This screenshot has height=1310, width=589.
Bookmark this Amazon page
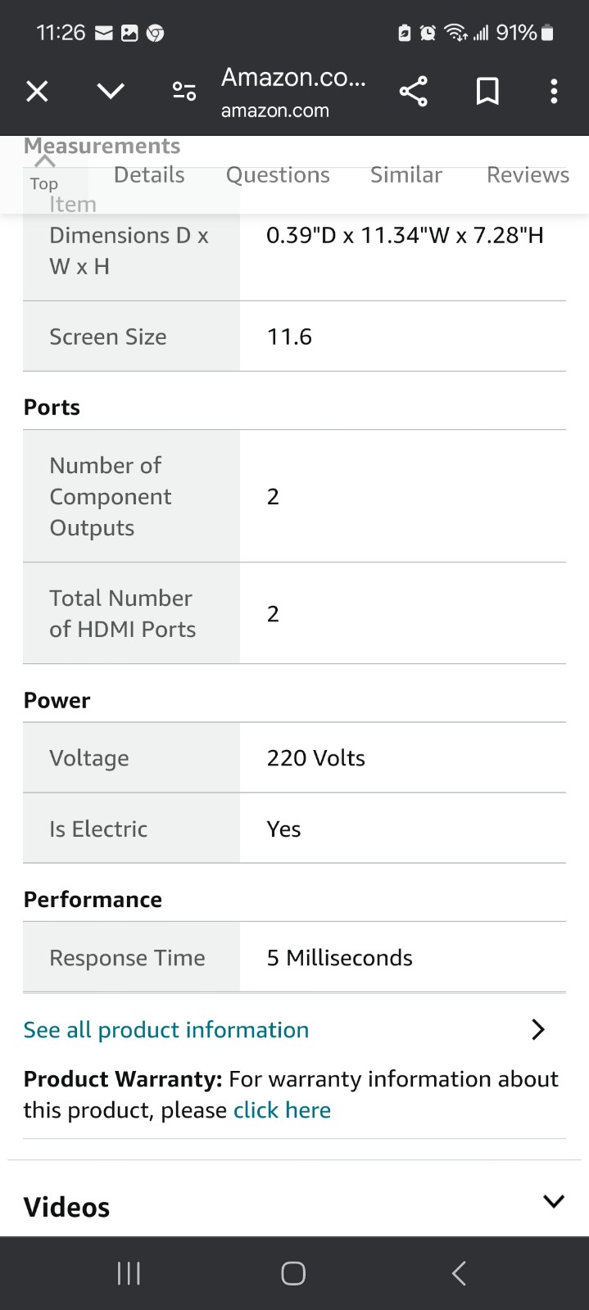click(x=487, y=91)
